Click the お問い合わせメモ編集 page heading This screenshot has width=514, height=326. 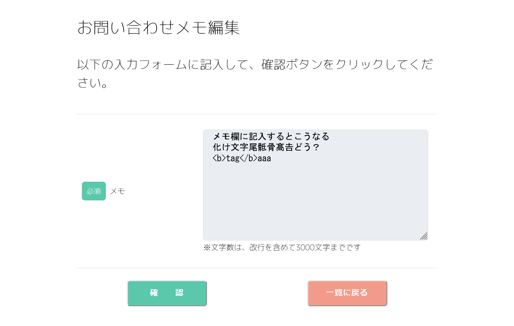[x=159, y=27]
